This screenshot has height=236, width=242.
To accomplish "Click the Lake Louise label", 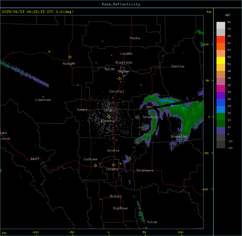I will point(5,136).
